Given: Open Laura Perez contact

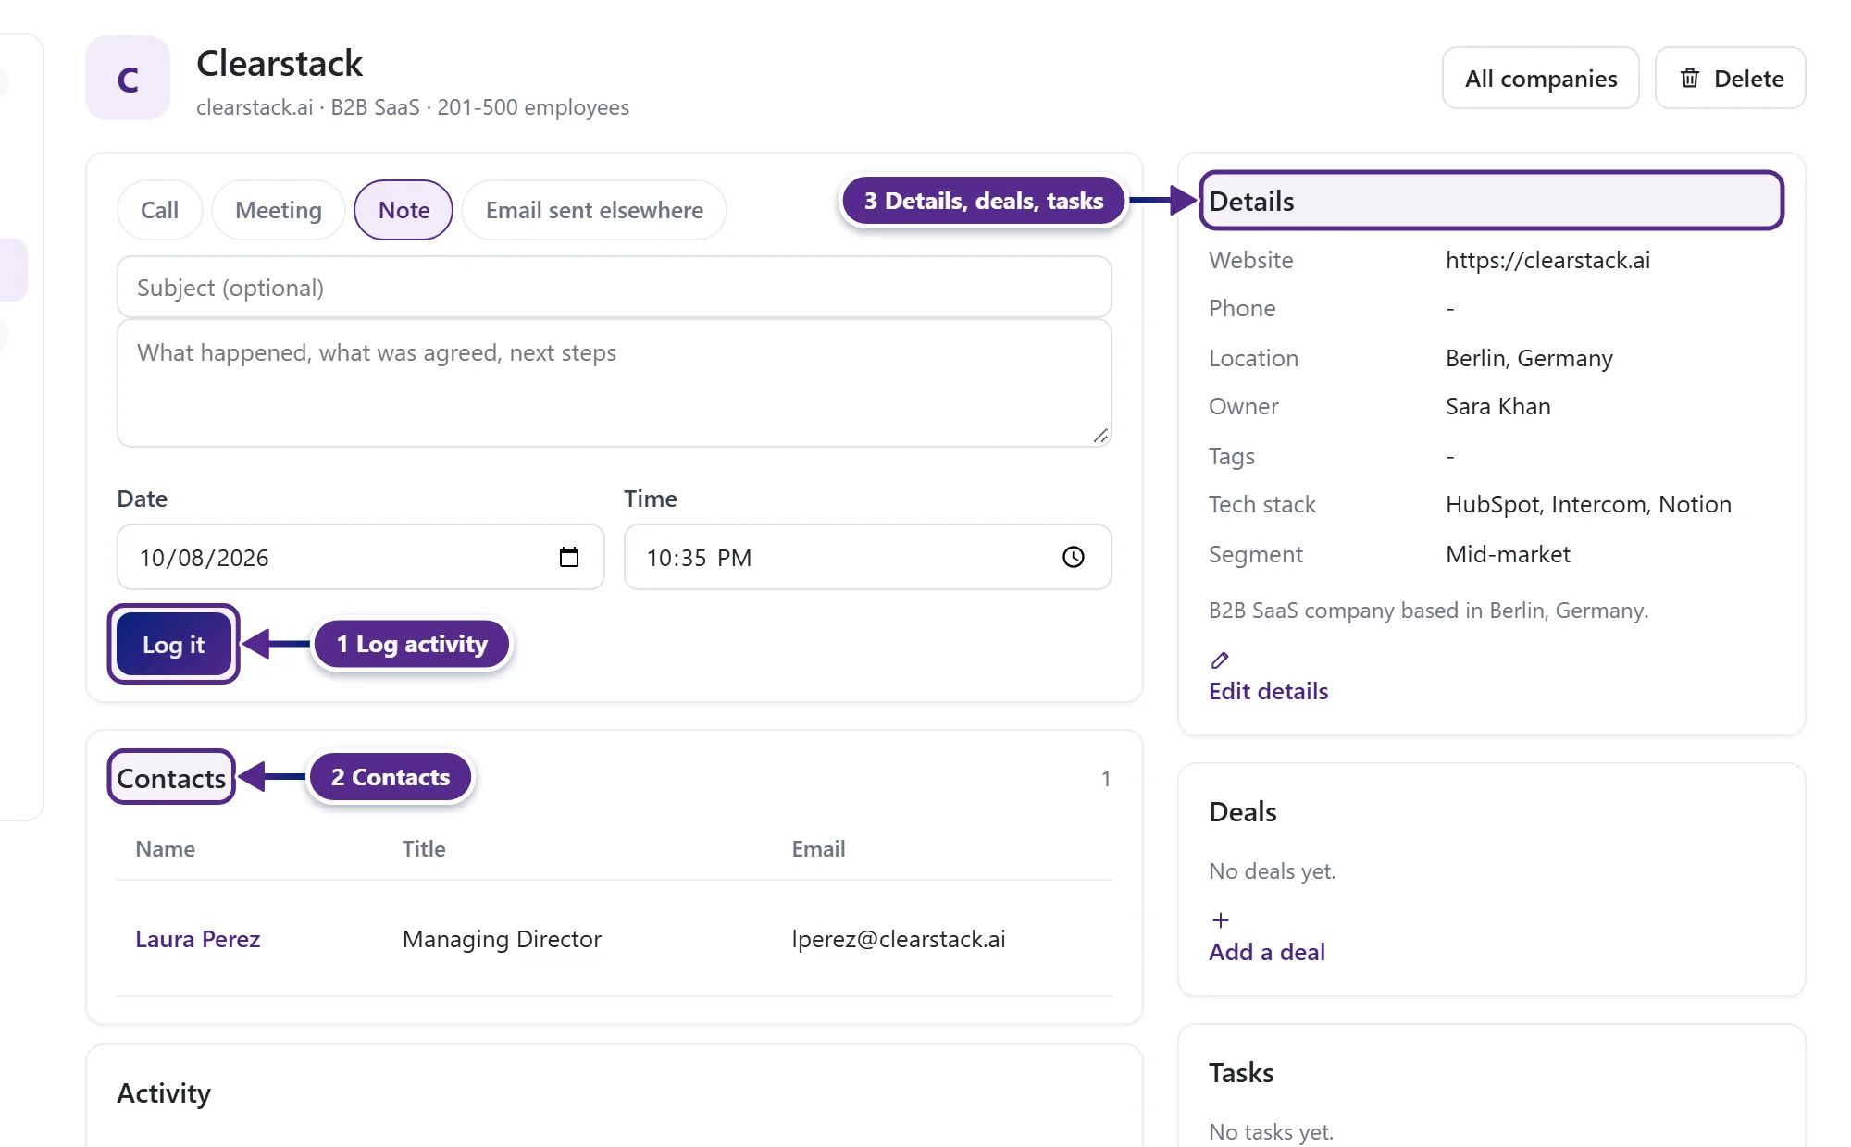Looking at the screenshot, I should [198, 939].
